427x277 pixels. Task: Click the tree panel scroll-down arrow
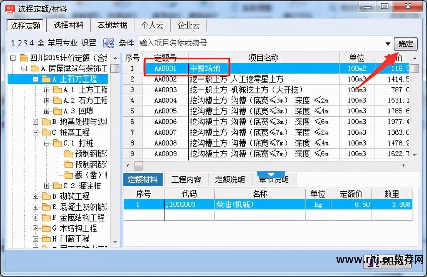click(115, 242)
